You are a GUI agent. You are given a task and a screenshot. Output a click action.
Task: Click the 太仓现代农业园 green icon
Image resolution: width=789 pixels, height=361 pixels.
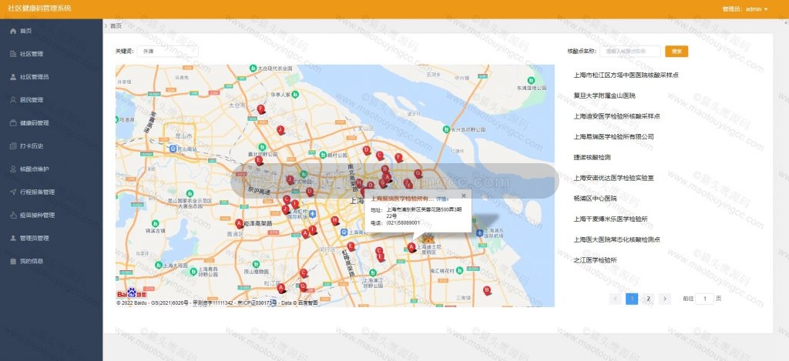coord(253,68)
